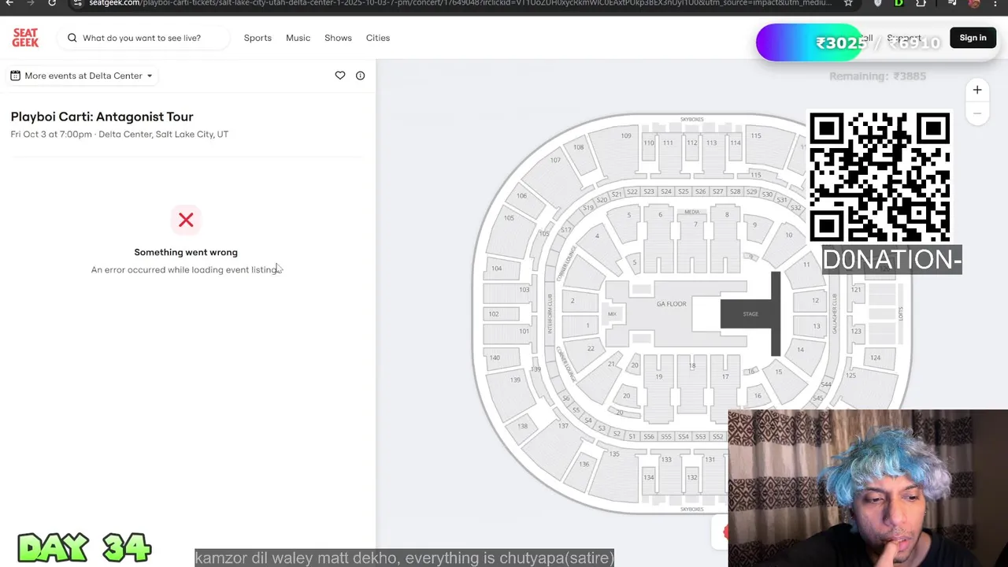Image resolution: width=1008 pixels, height=567 pixels.
Task: Click the calendar icon beside More events
Action: pyautogui.click(x=15, y=76)
